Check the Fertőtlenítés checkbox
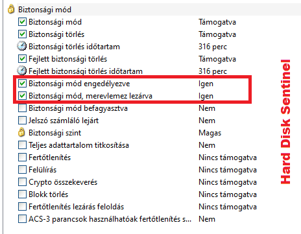Image resolution: width=301 pixels, height=234 pixels. [22, 158]
